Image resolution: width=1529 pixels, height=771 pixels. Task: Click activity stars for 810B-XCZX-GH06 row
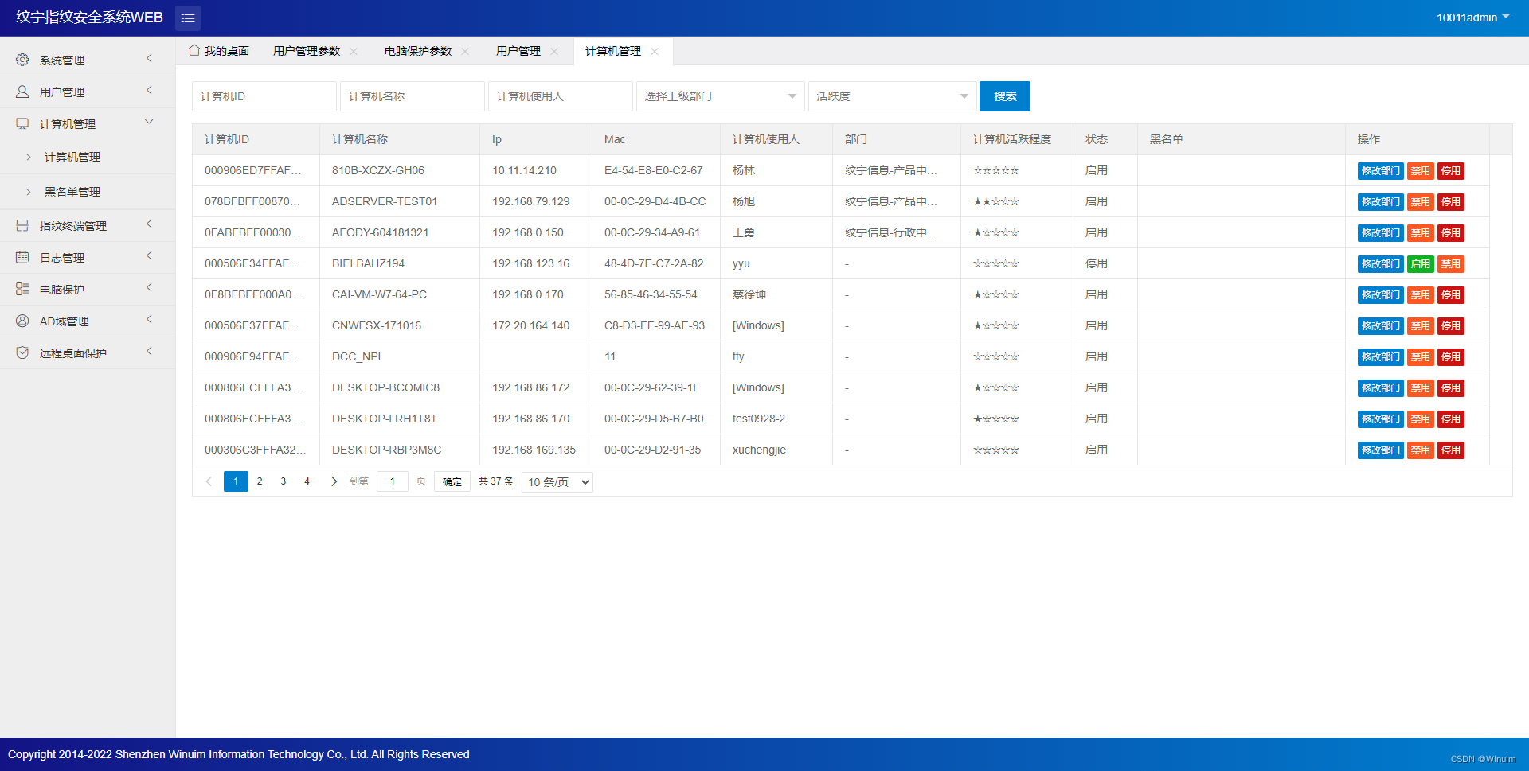tap(996, 171)
